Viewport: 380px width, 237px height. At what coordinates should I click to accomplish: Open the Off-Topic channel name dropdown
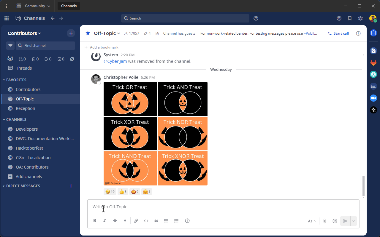pyautogui.click(x=107, y=33)
